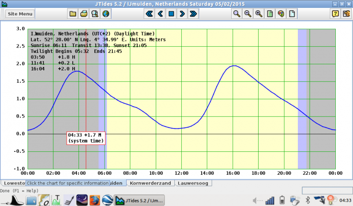Zoom in with the plus magnifier
The width and height of the screenshot is (353, 206).
tap(259, 14)
